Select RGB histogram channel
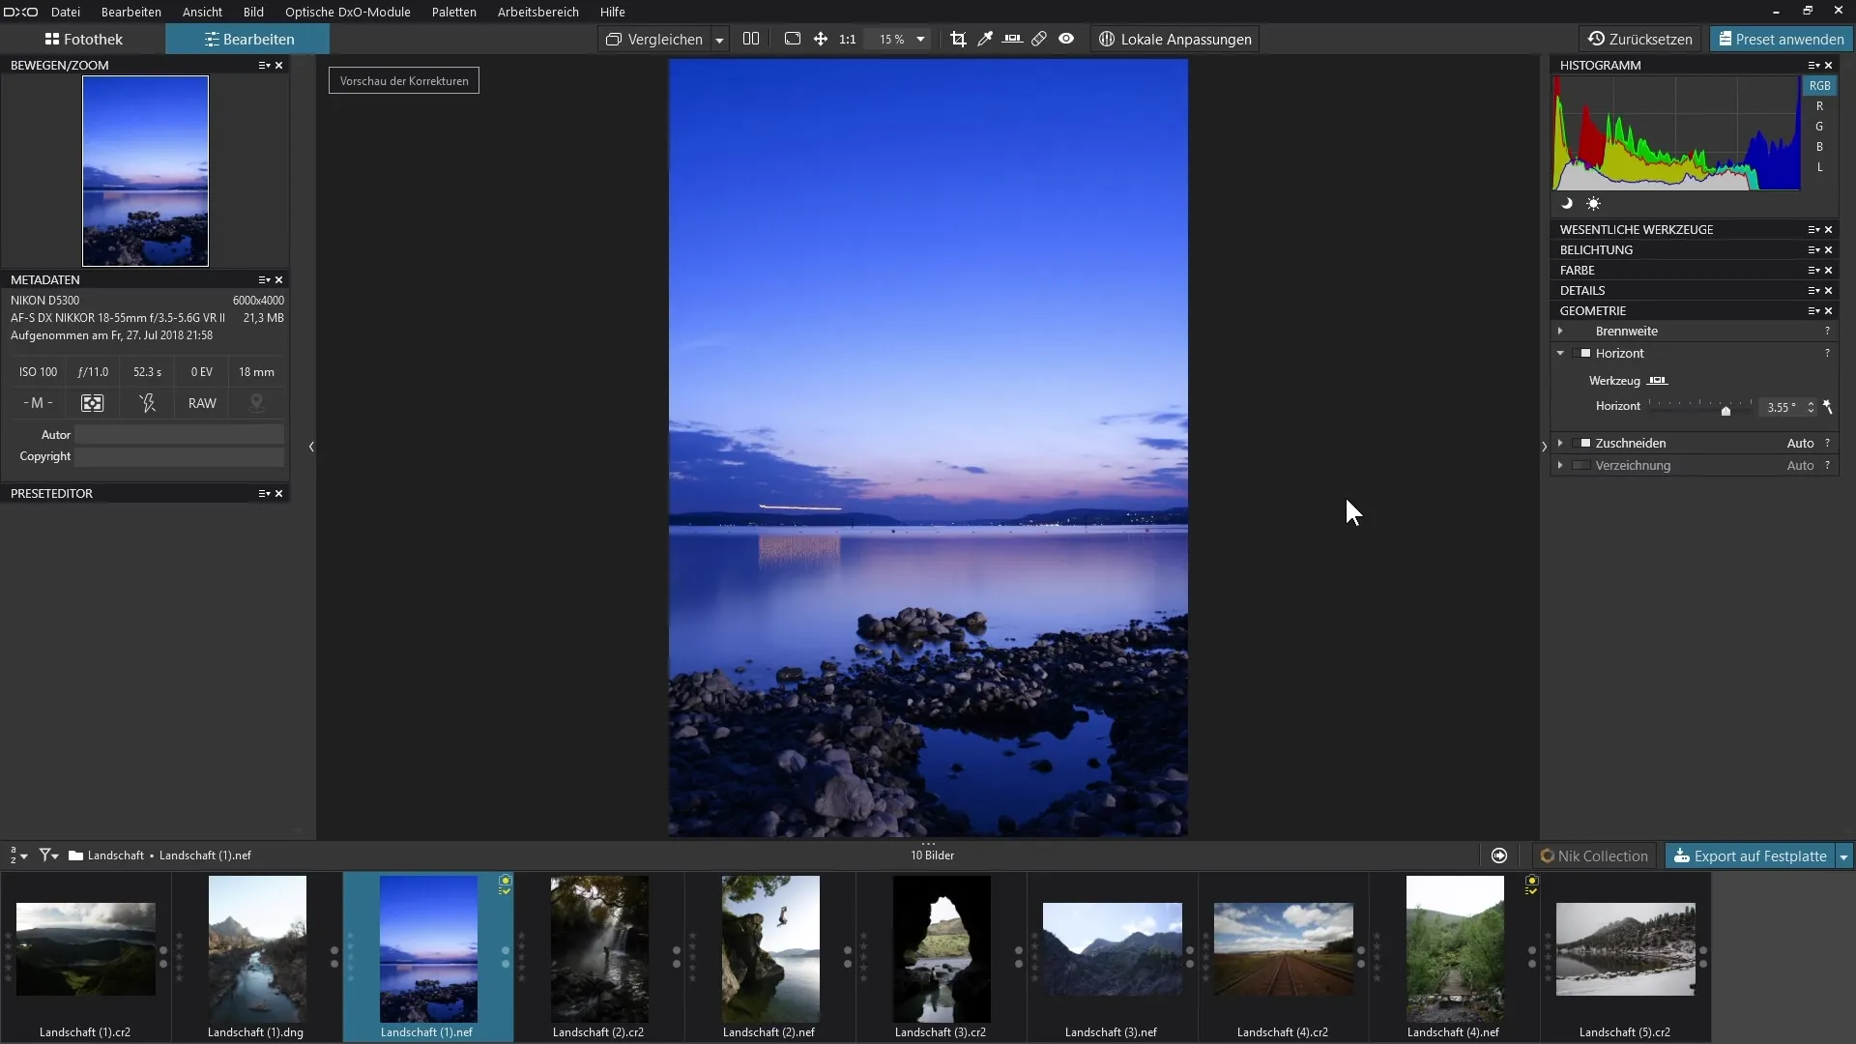 [x=1819, y=85]
